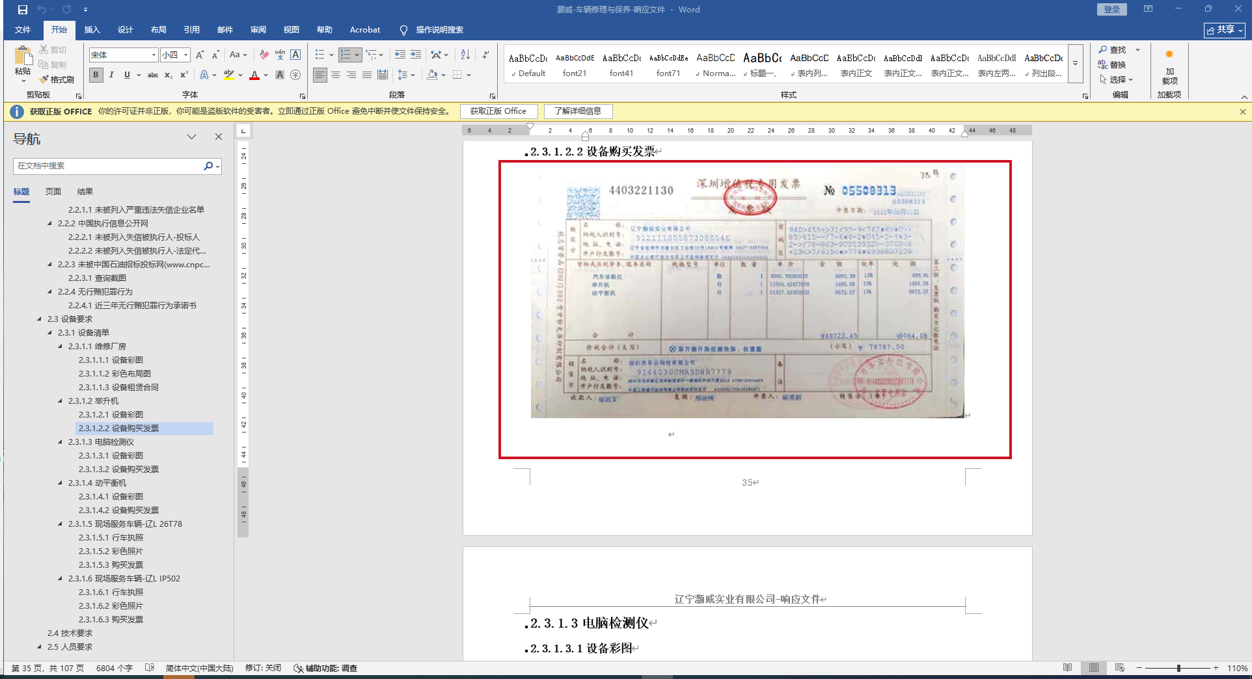This screenshot has width=1252, height=679.
Task: Toggle superscript formatting
Action: pyautogui.click(x=184, y=75)
